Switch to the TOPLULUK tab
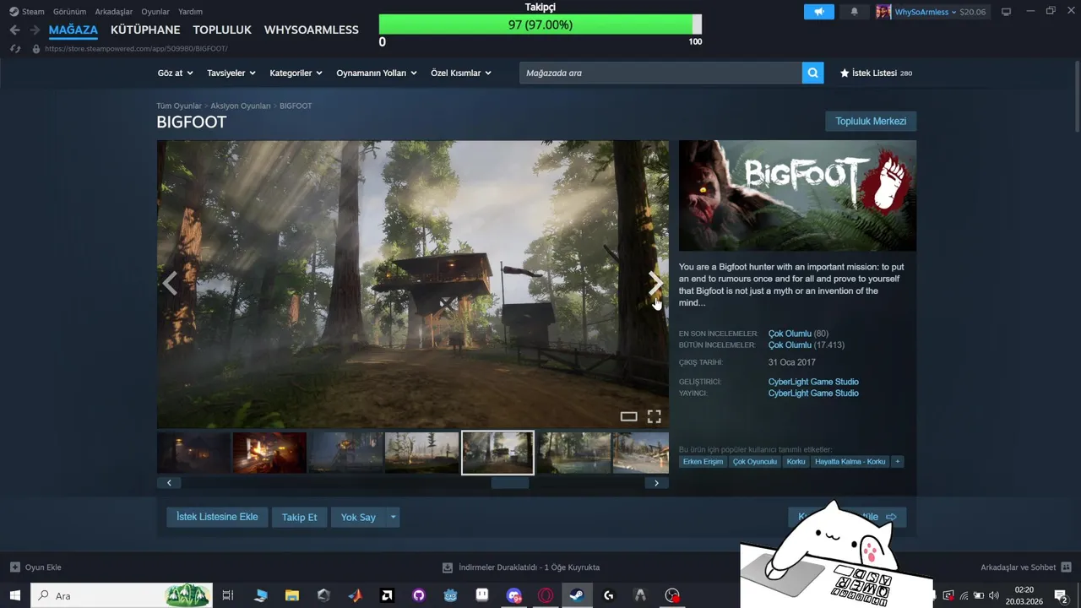The width and height of the screenshot is (1081, 608). pyautogui.click(x=222, y=30)
